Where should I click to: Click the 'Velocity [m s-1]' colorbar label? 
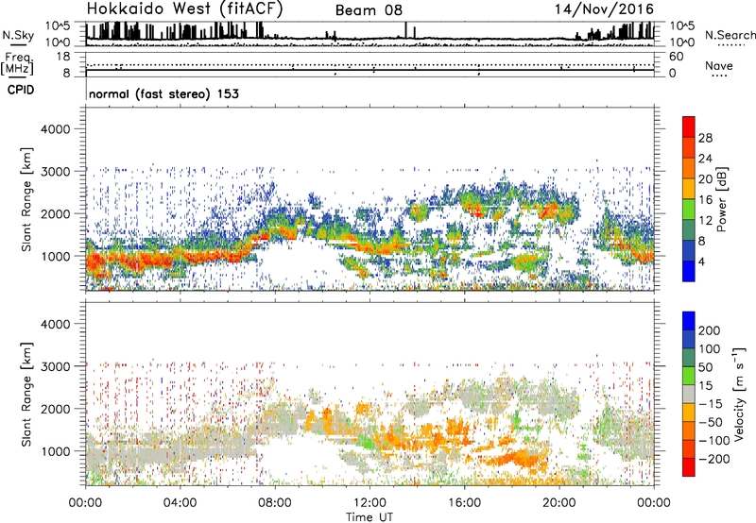[x=739, y=395]
